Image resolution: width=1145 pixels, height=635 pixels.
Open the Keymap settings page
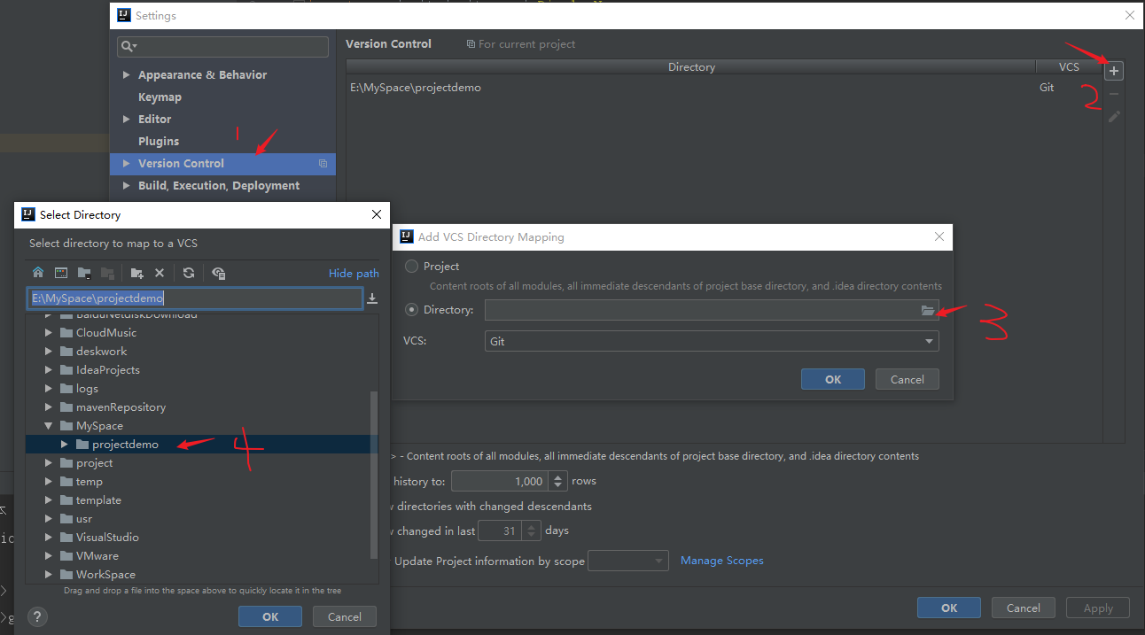click(160, 97)
